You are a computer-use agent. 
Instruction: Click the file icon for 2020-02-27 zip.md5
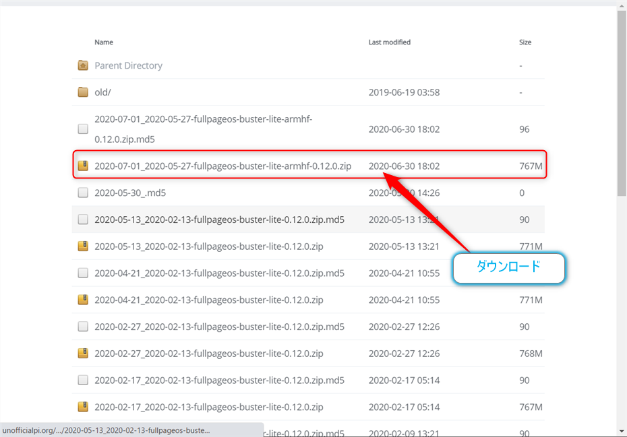pos(83,327)
